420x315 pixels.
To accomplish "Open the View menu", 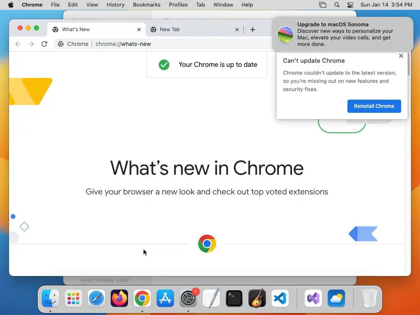I will pyautogui.click(x=92, y=5).
